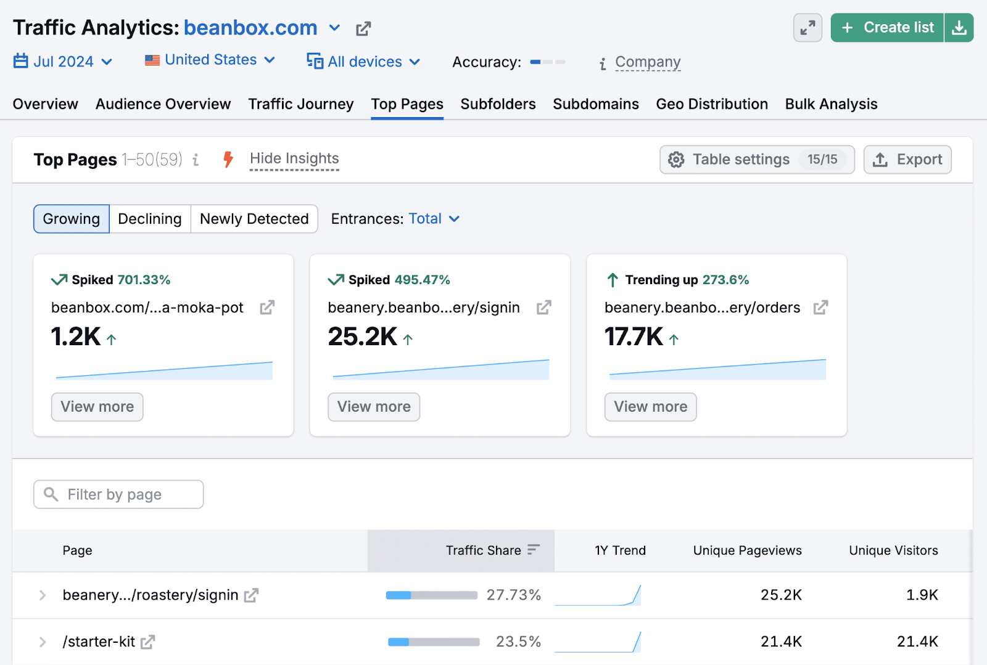
Task: Switch insights to Newly Detected
Action: [x=254, y=219]
